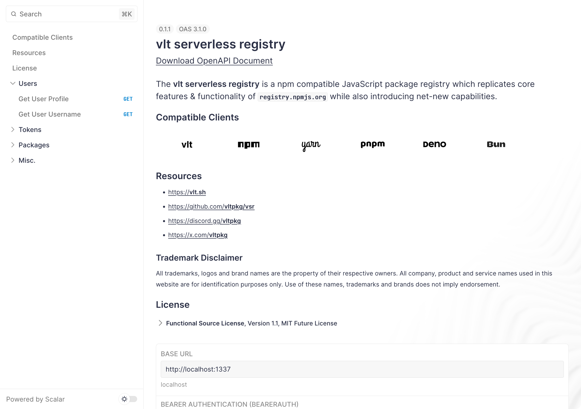Click the npm client logo
581x409 pixels.
[249, 145]
